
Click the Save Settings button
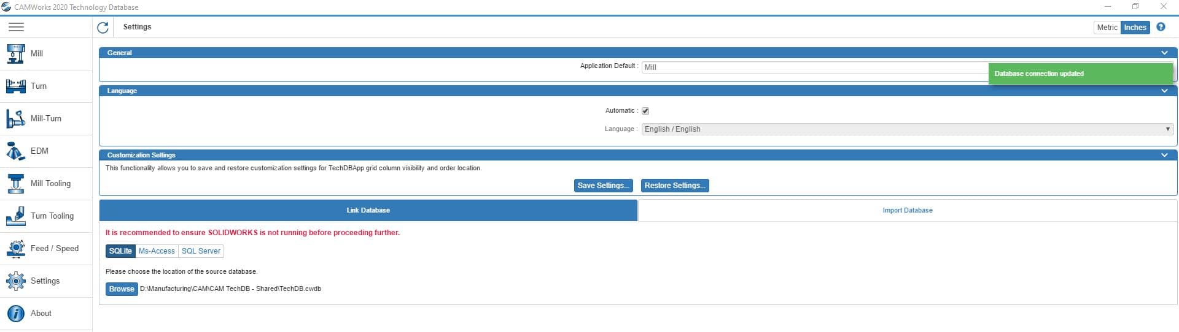pos(603,186)
